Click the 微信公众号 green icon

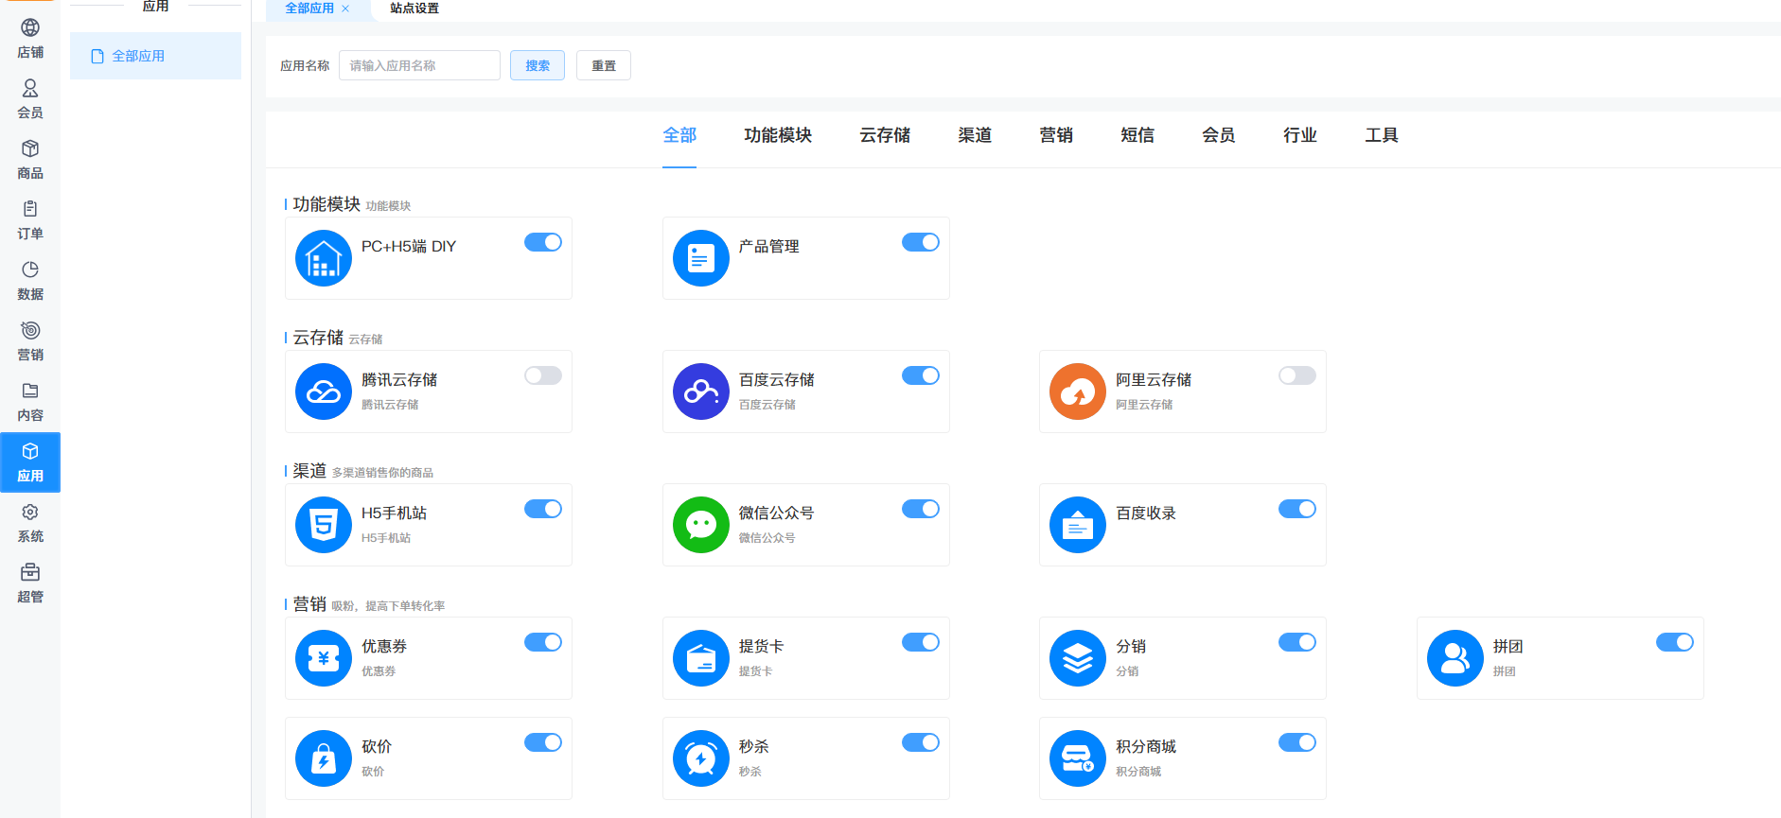pyautogui.click(x=701, y=525)
